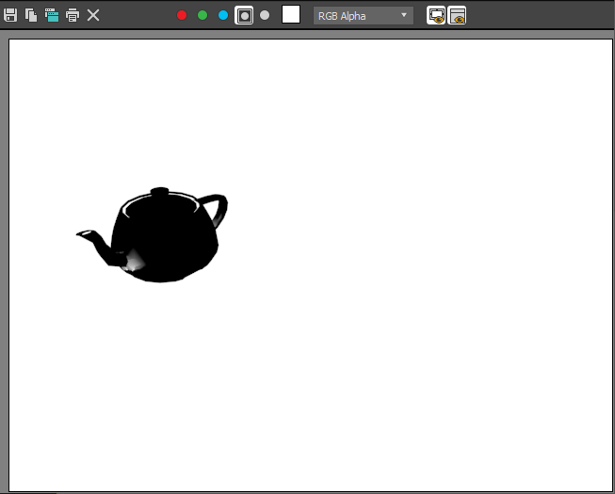
Task: Toggle UI toolbar display icon
Action: tap(457, 15)
